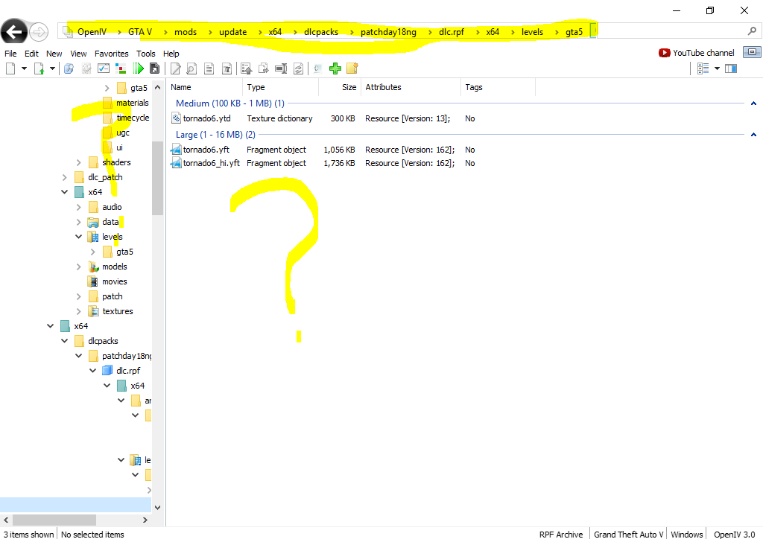Click the greyed-out toolbar icon beside search

coord(86,68)
